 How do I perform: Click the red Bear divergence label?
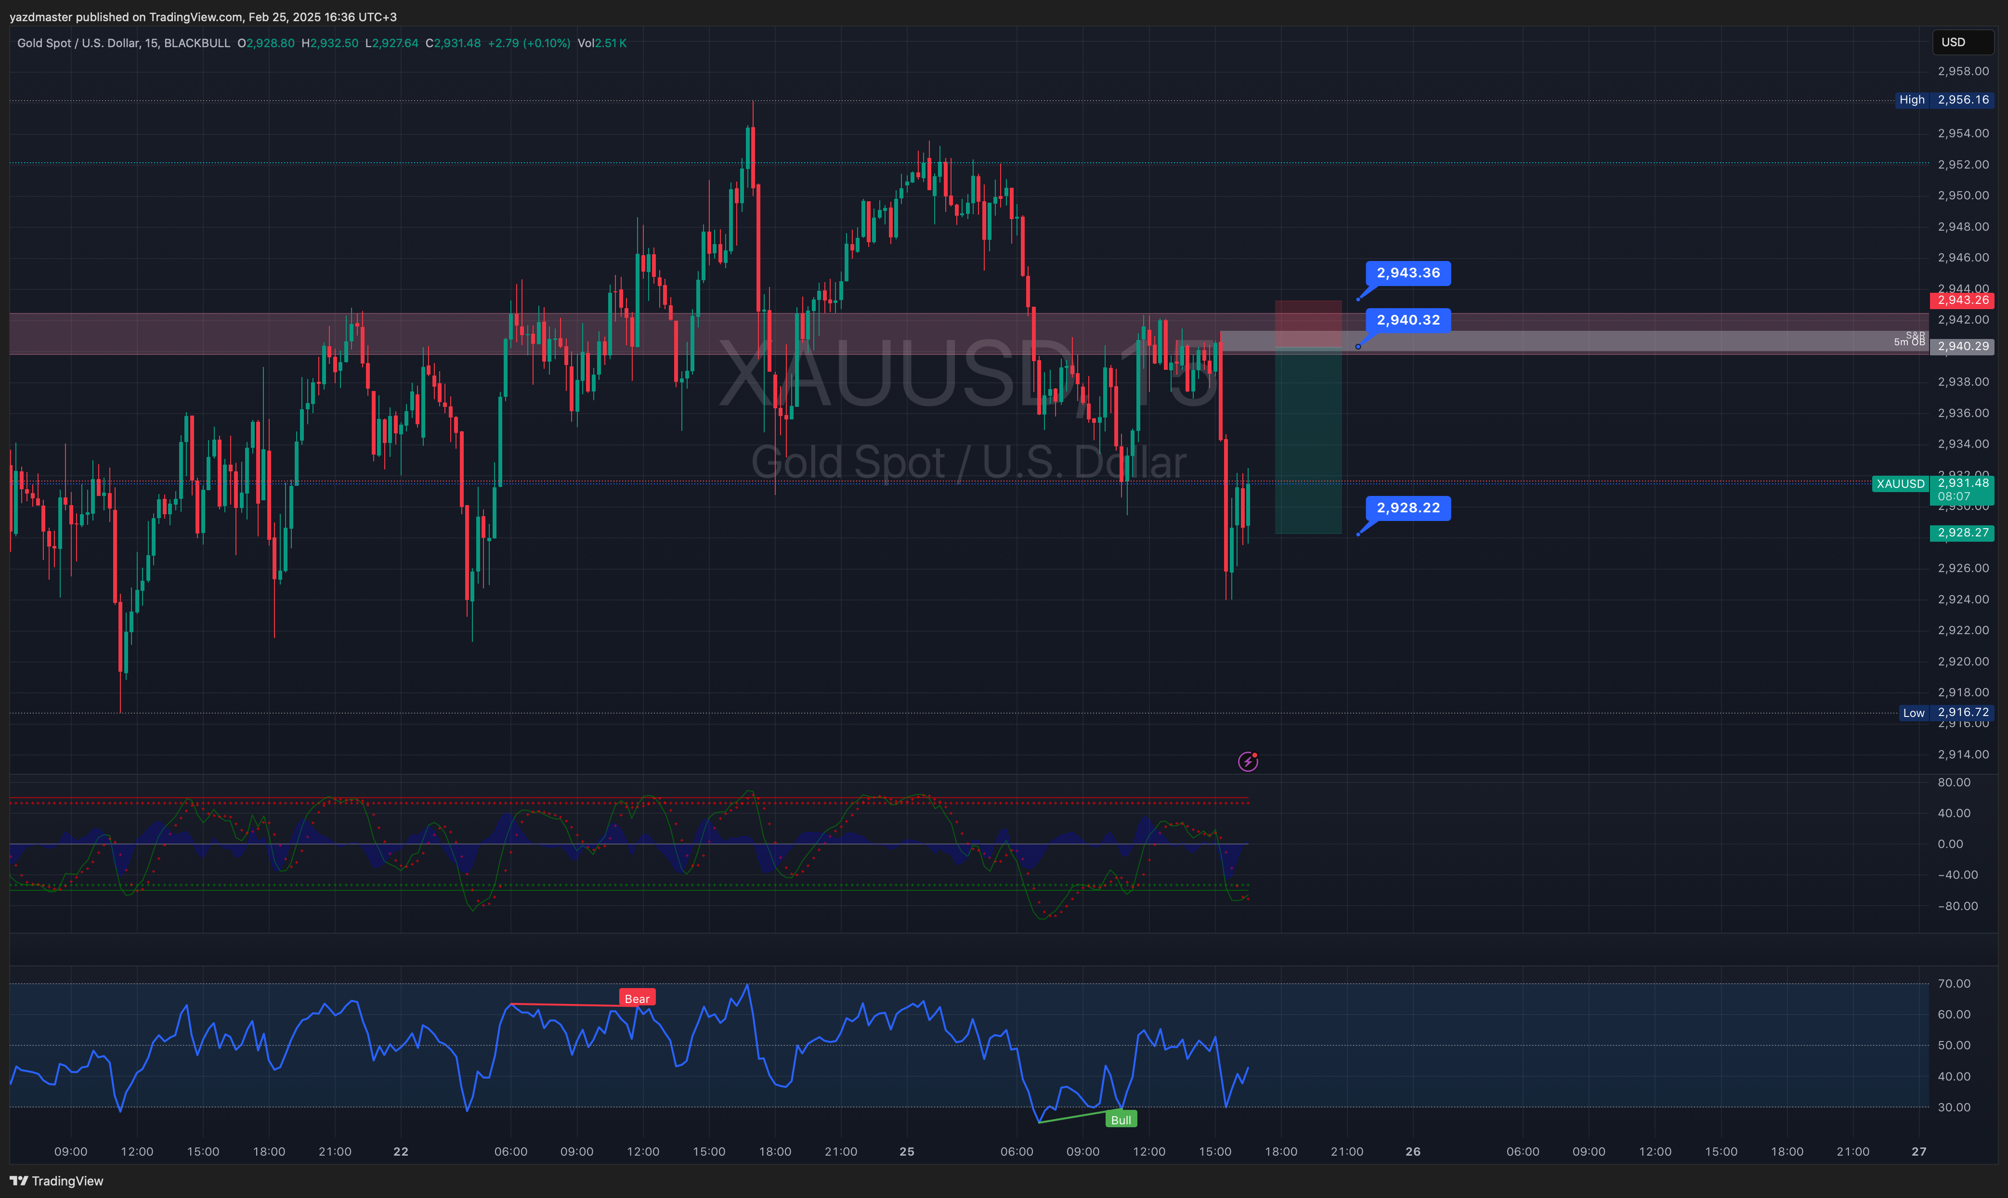point(637,999)
